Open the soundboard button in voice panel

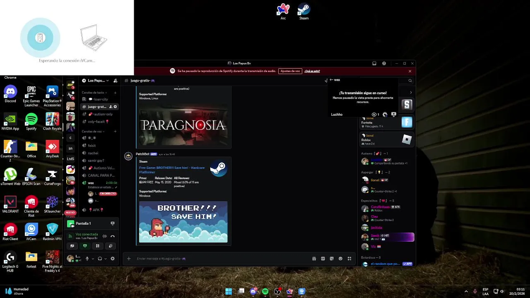(x=111, y=246)
